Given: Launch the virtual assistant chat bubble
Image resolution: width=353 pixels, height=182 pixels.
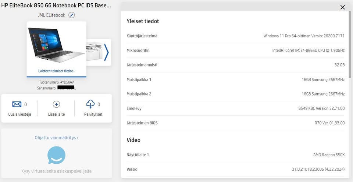Looking at the screenshot, I should (56, 156).
